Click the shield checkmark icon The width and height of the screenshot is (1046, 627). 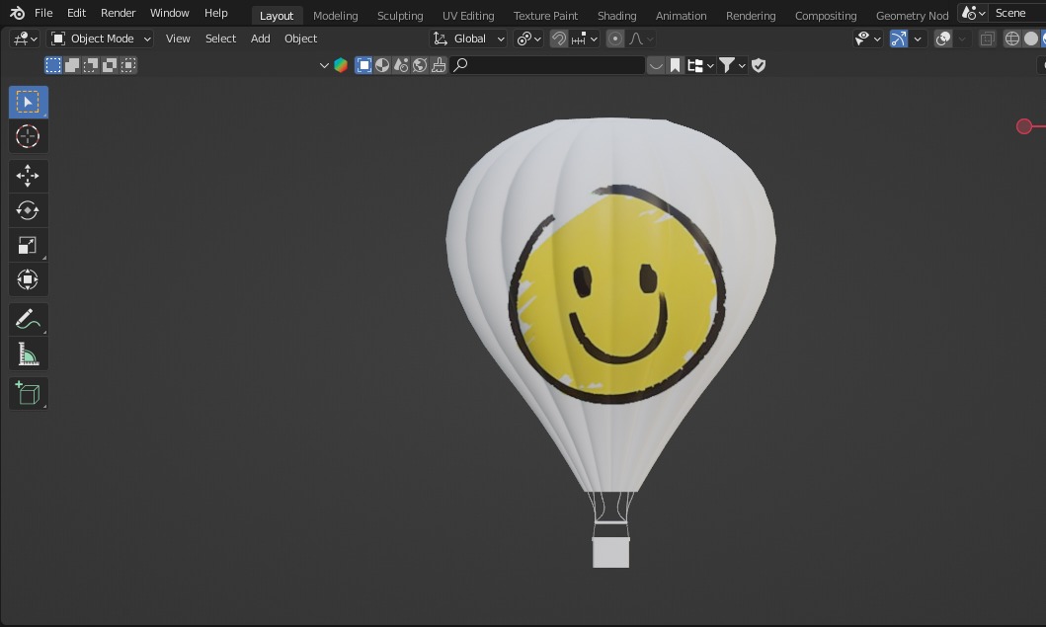click(759, 65)
